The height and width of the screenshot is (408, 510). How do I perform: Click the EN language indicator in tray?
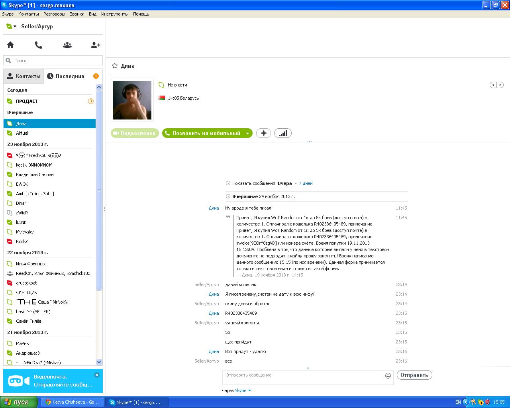point(458,402)
